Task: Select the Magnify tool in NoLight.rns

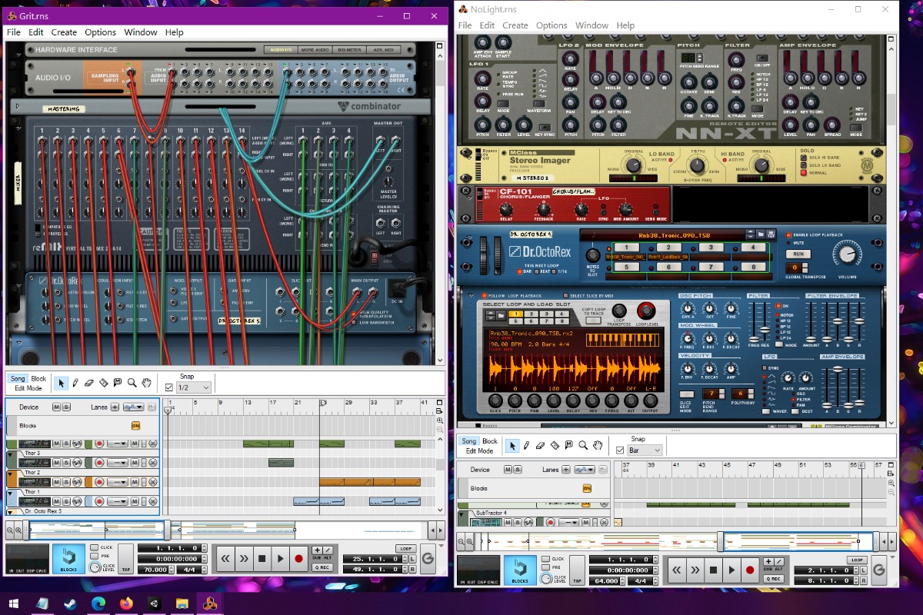Action: 583,445
